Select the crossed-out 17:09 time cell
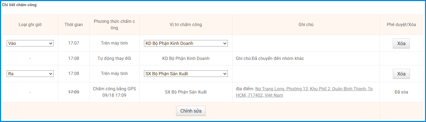 coord(74,92)
